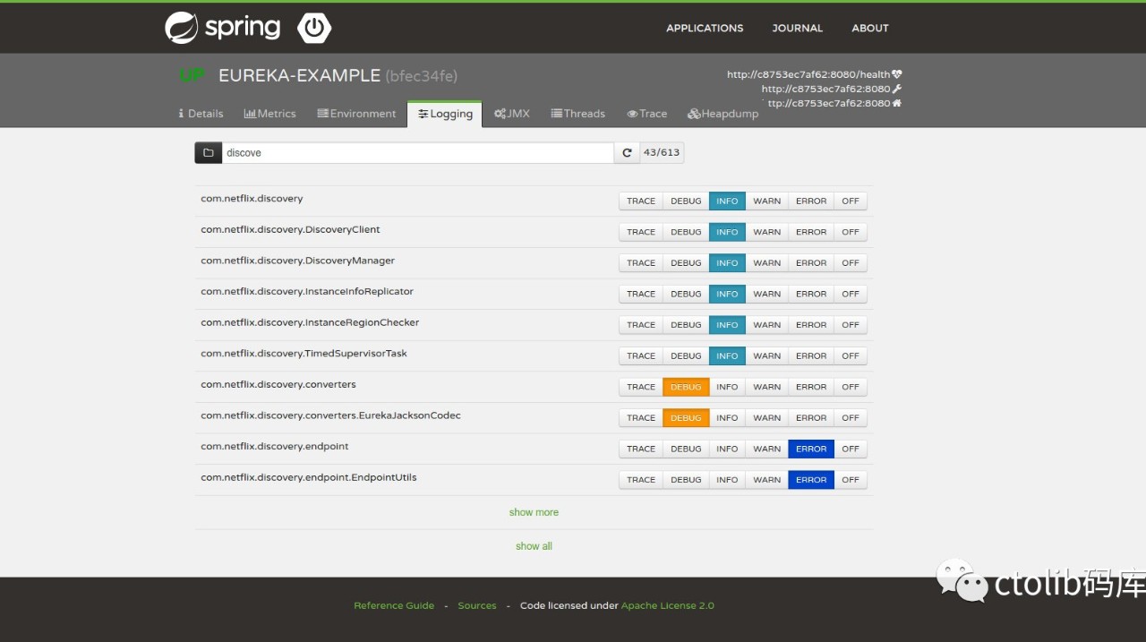Set InstanceInfoReplicator logger to TRACE
This screenshot has width=1146, height=642.
641,294
